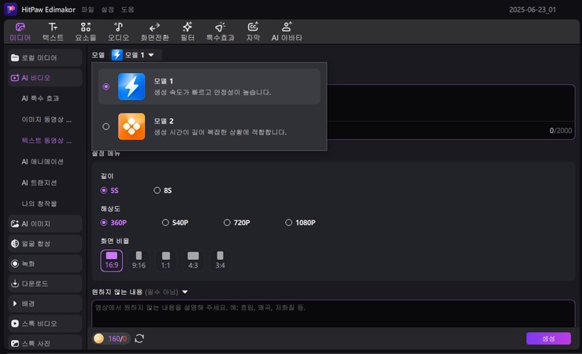
Task: Set resolution to 360P
Action: pyautogui.click(x=113, y=223)
